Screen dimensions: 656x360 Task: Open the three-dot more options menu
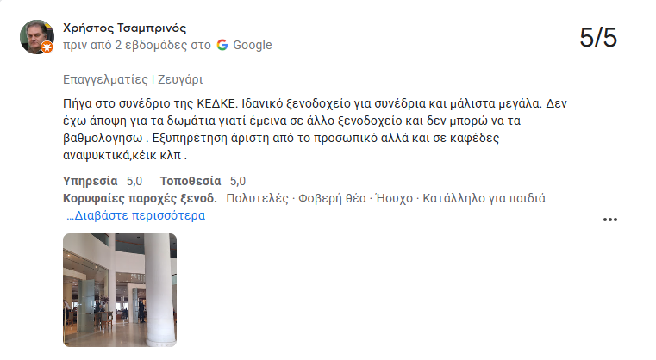click(610, 220)
